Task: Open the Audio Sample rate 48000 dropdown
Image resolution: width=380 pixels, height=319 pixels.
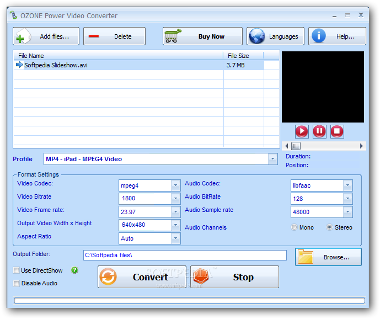Action: coord(347,212)
